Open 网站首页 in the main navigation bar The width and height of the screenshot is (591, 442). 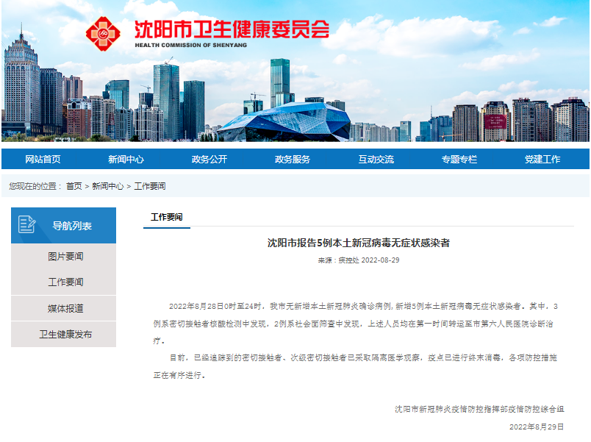point(43,159)
